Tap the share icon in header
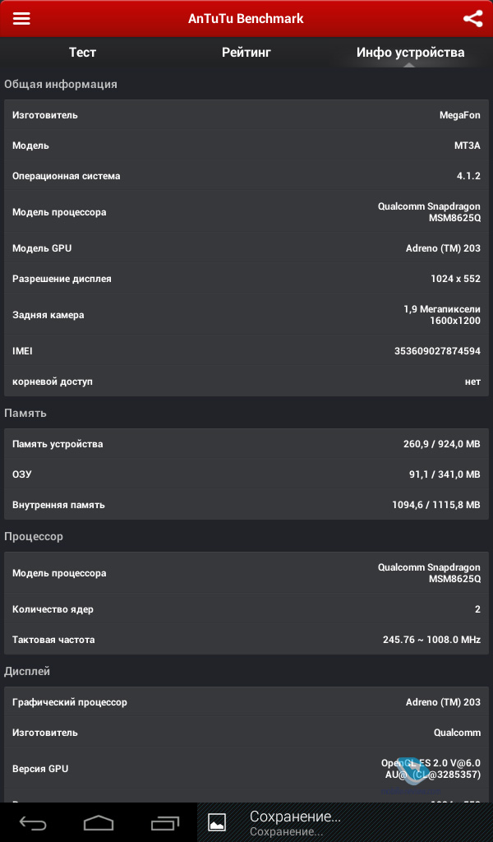Image resolution: width=493 pixels, height=842 pixels. [x=472, y=19]
